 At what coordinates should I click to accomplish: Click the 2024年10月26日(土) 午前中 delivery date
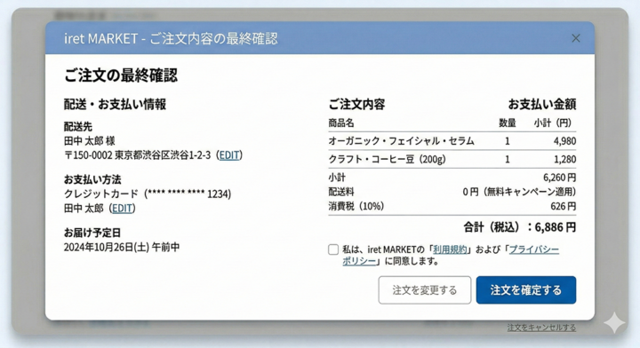tap(122, 248)
